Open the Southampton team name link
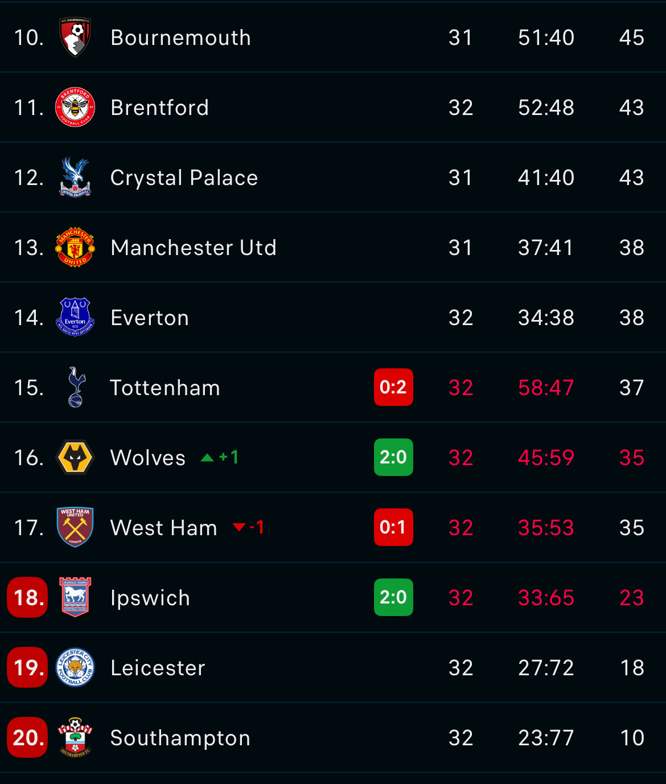666x784 pixels. tap(180, 738)
